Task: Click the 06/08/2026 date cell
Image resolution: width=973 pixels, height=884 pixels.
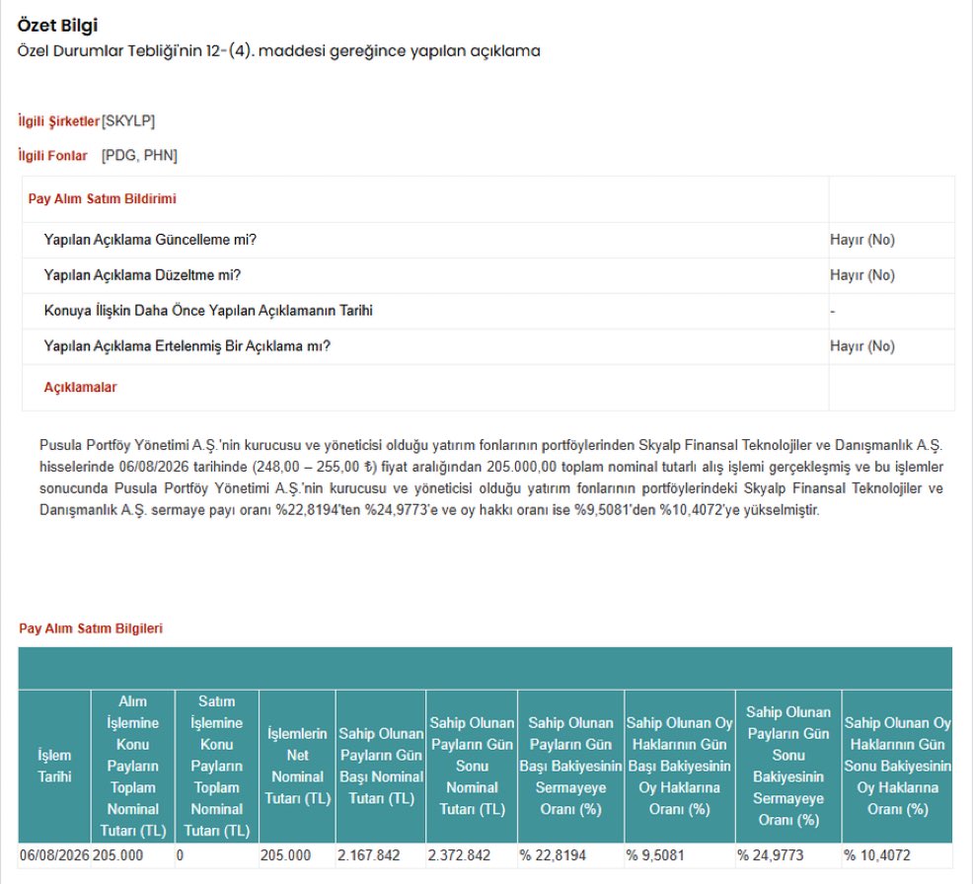Action: 54,855
